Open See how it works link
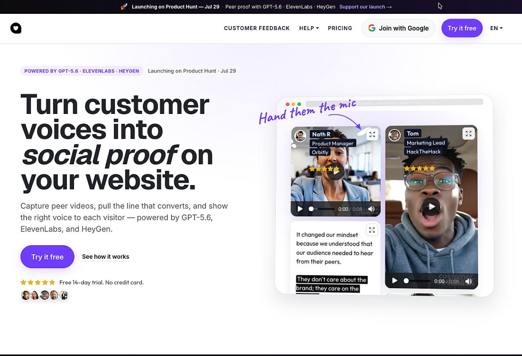 [106, 257]
